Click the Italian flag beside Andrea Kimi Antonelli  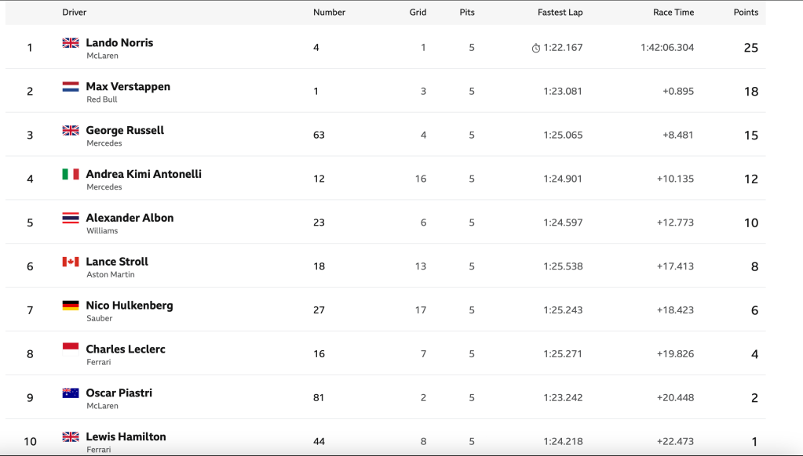click(71, 174)
